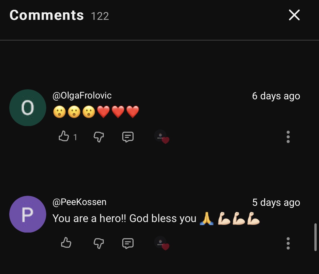Select the "You are a hero!!" comment text

(x=124, y=218)
